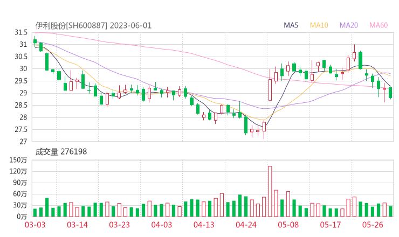The height and width of the screenshot is (237, 399).
Task: Click the first green candlestick near 31
Action: [x=35, y=41]
